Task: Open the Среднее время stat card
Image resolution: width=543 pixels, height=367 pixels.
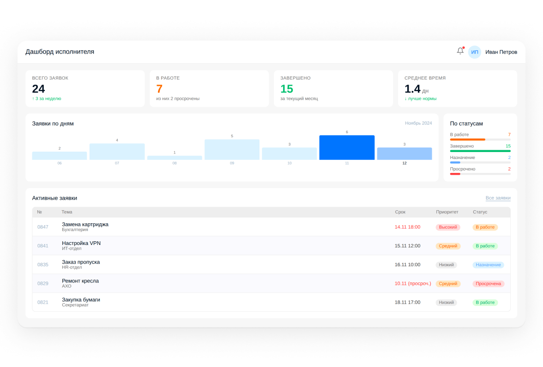Action: (x=457, y=88)
